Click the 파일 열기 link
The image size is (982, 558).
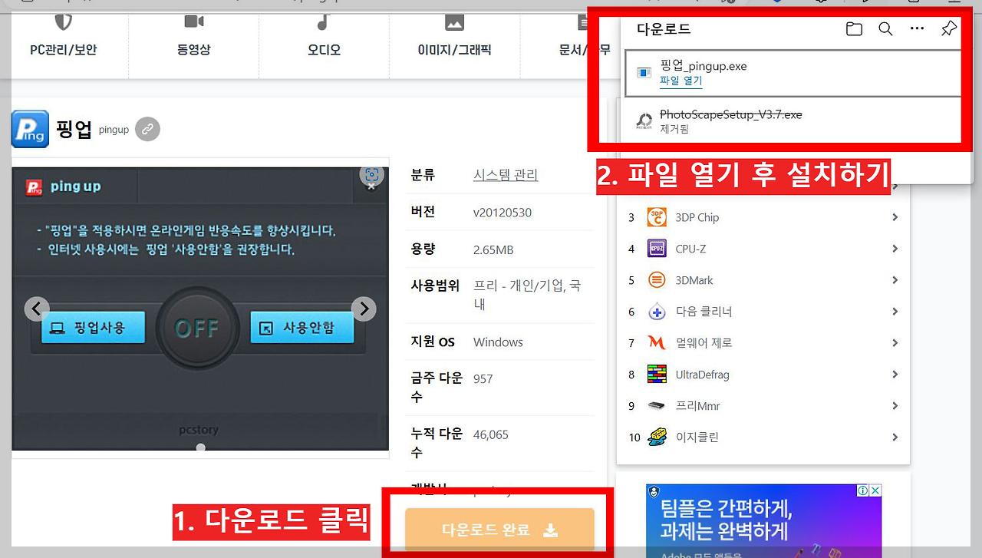point(681,81)
